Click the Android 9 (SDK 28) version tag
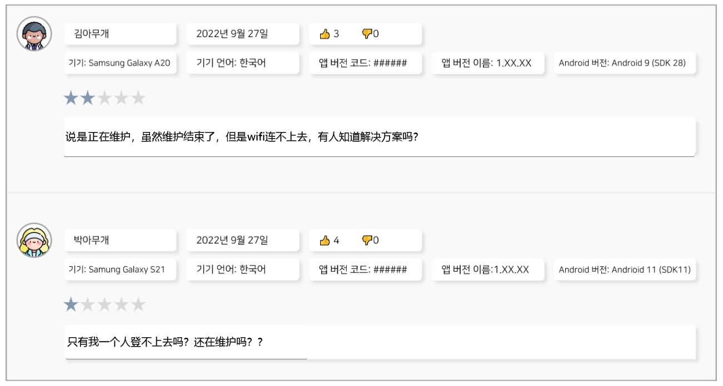Image resolution: width=723 pixels, height=386 pixels. coord(625,63)
